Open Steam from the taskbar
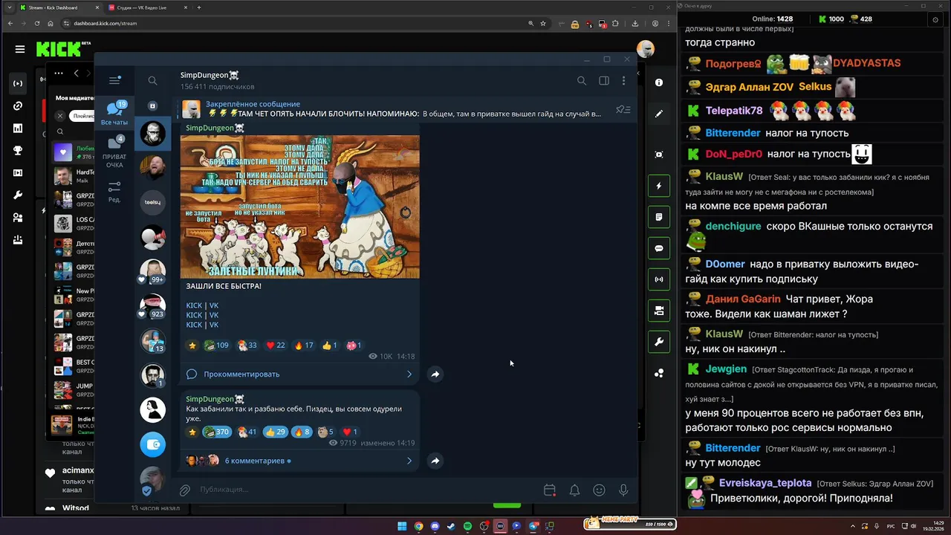This screenshot has width=951, height=535. [451, 526]
